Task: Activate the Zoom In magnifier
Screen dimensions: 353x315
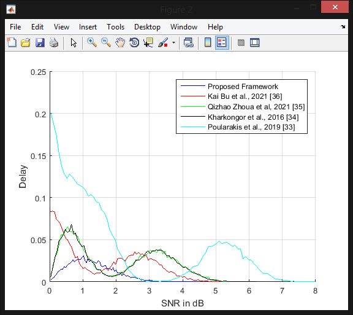Action: 92,42
